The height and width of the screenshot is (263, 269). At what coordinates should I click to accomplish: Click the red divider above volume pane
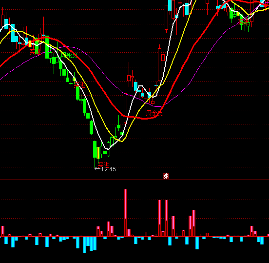(x=134, y=180)
